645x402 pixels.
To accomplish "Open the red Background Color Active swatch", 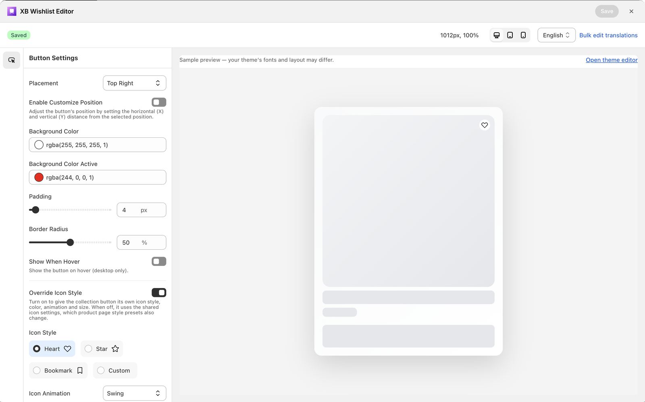I will point(39,177).
